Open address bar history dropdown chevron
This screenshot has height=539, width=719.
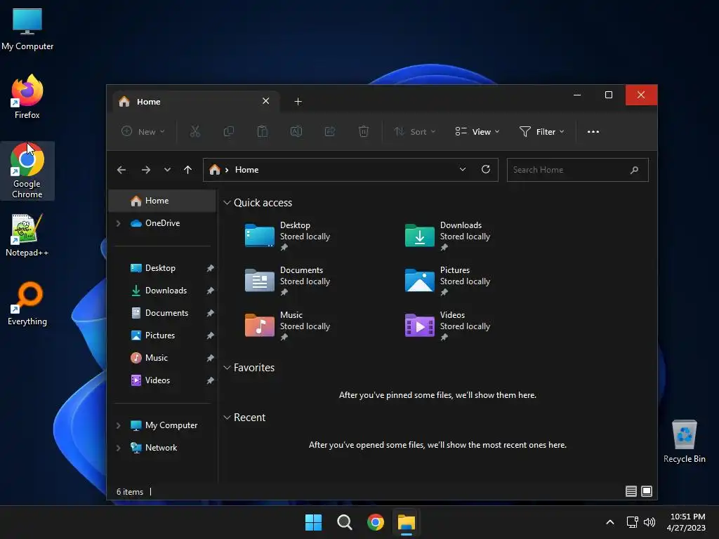[463, 170]
